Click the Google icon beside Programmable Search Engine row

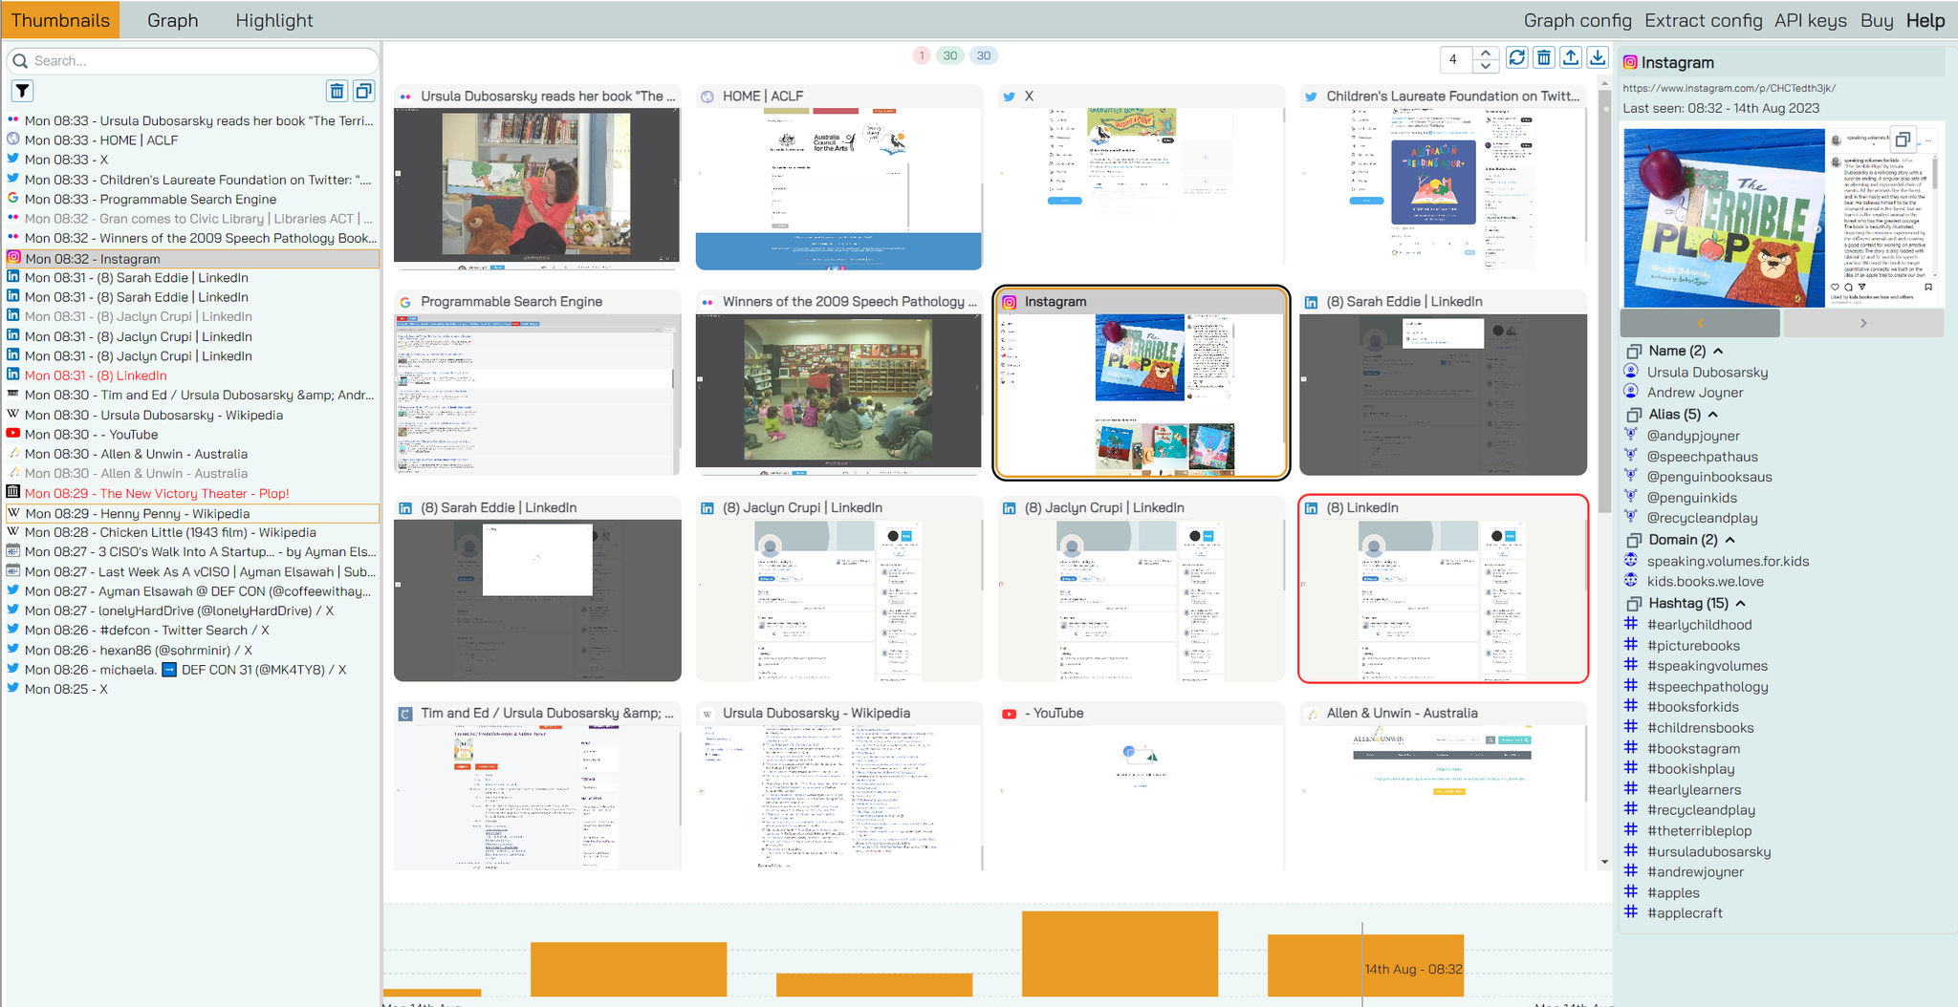click(13, 199)
